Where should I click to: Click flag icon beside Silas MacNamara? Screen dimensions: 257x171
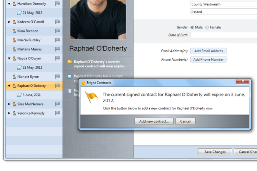tap(58, 104)
